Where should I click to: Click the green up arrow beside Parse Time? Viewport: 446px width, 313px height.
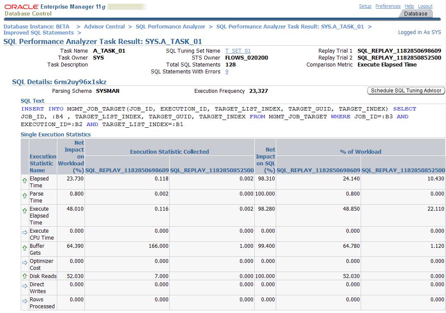click(x=25, y=197)
